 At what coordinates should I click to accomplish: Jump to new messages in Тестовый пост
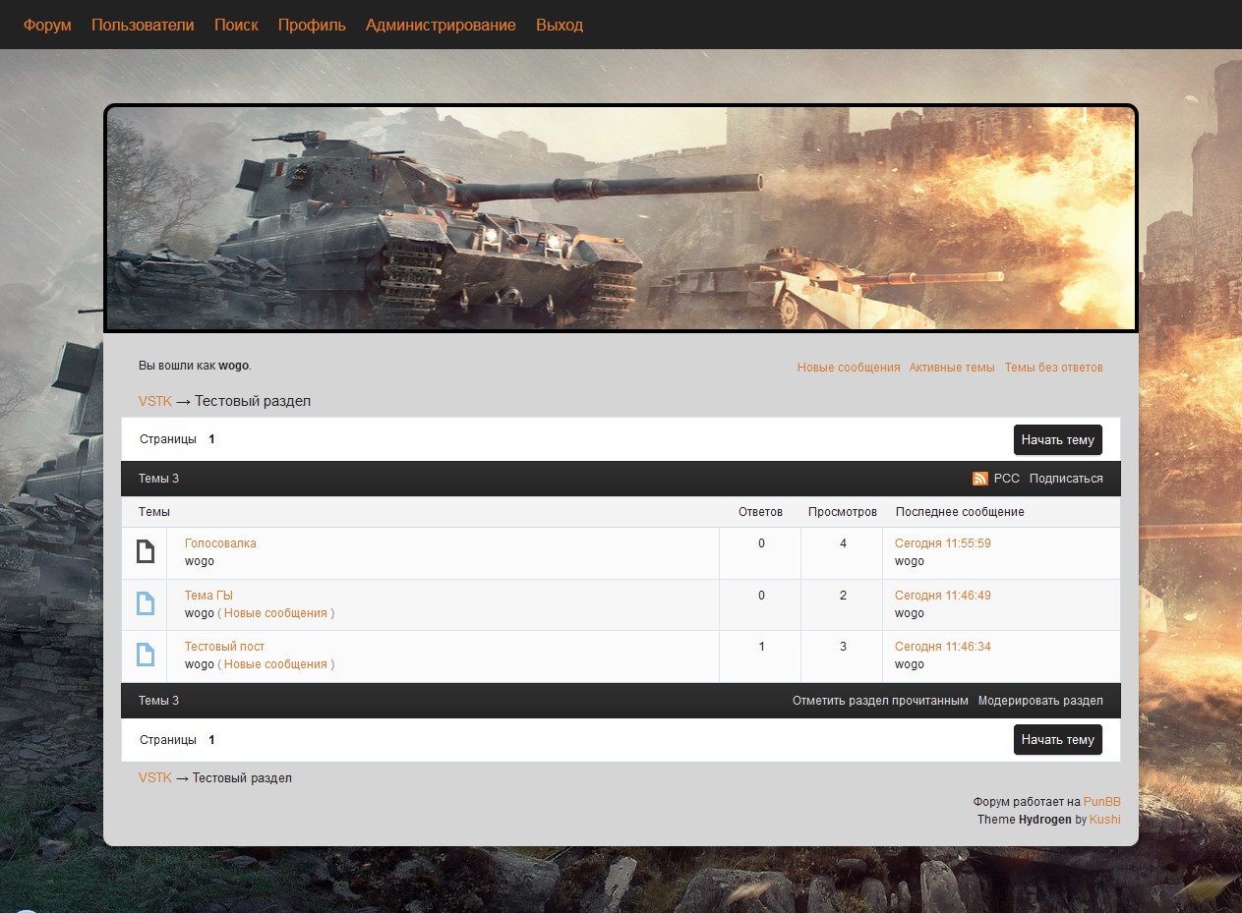tap(275, 664)
